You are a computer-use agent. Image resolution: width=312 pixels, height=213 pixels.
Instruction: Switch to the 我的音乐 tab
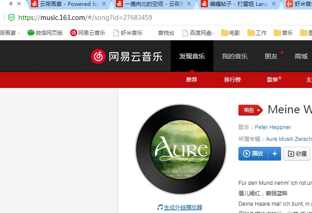coord(235,56)
